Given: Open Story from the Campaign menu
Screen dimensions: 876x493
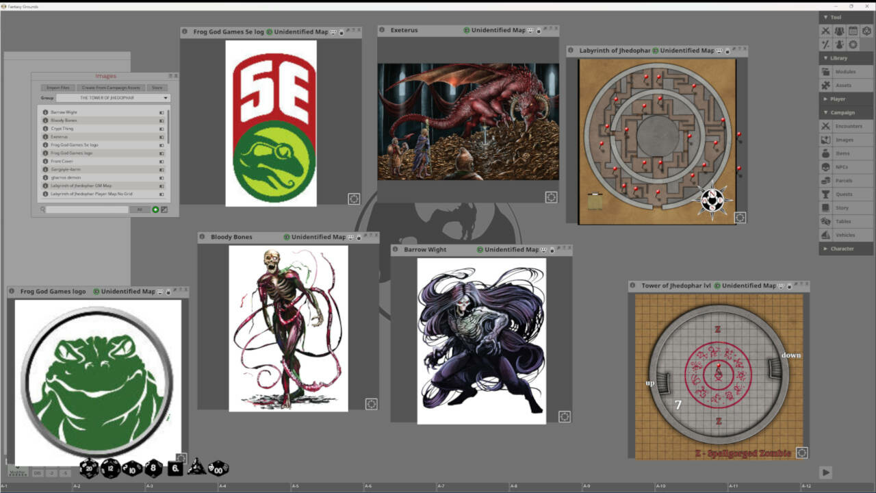Looking at the screenshot, I should (847, 207).
